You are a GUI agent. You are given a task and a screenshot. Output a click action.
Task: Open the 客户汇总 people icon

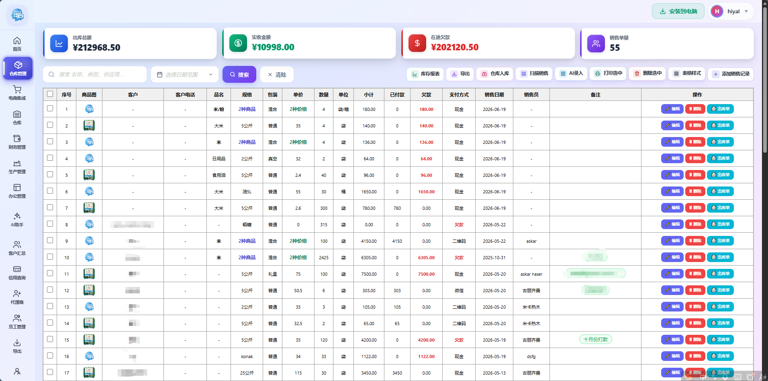[x=17, y=248]
